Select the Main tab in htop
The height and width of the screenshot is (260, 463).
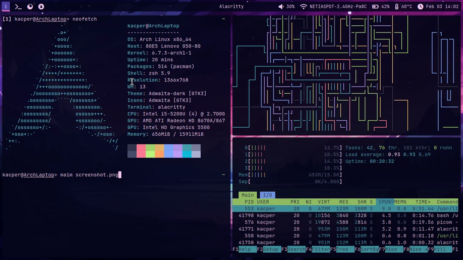pyautogui.click(x=247, y=195)
